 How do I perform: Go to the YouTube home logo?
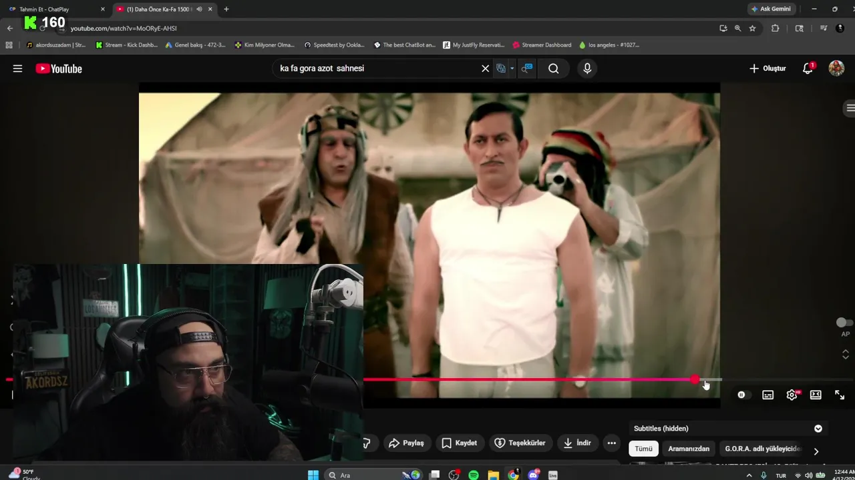click(x=59, y=69)
